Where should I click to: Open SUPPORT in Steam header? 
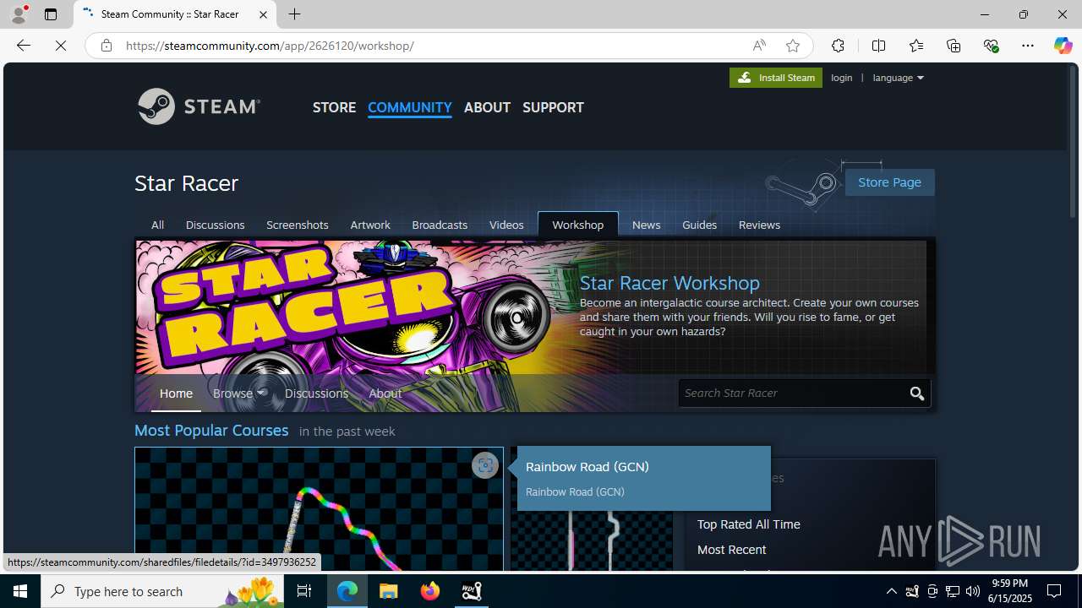[x=553, y=107]
